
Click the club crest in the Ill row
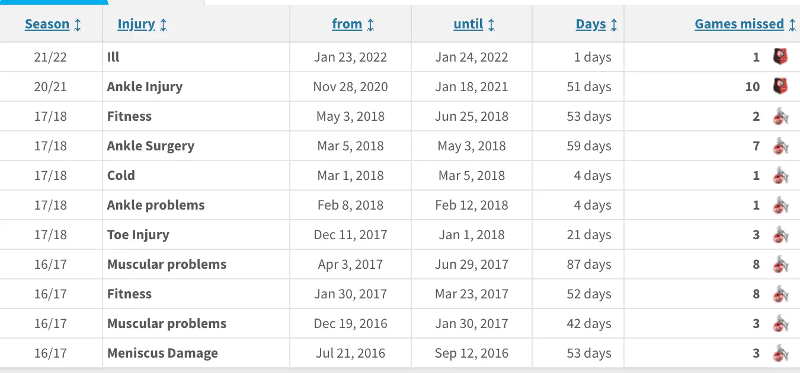pos(780,57)
